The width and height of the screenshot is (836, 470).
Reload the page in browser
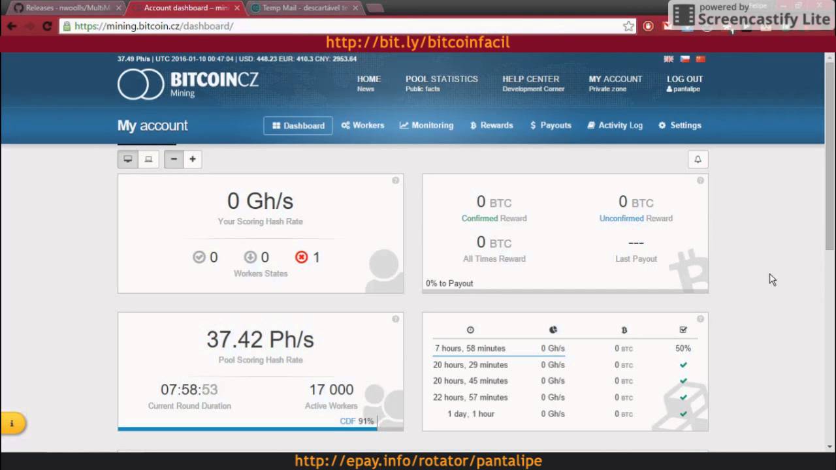[47, 26]
